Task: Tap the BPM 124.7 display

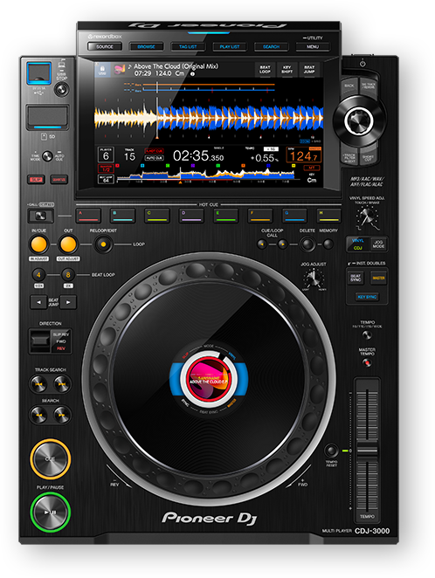Action: point(303,156)
